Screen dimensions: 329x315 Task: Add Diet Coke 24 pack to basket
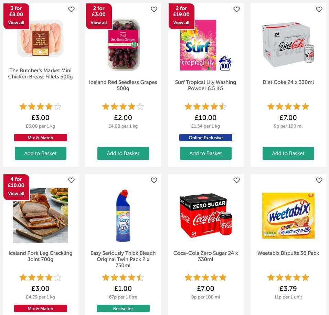288,153
